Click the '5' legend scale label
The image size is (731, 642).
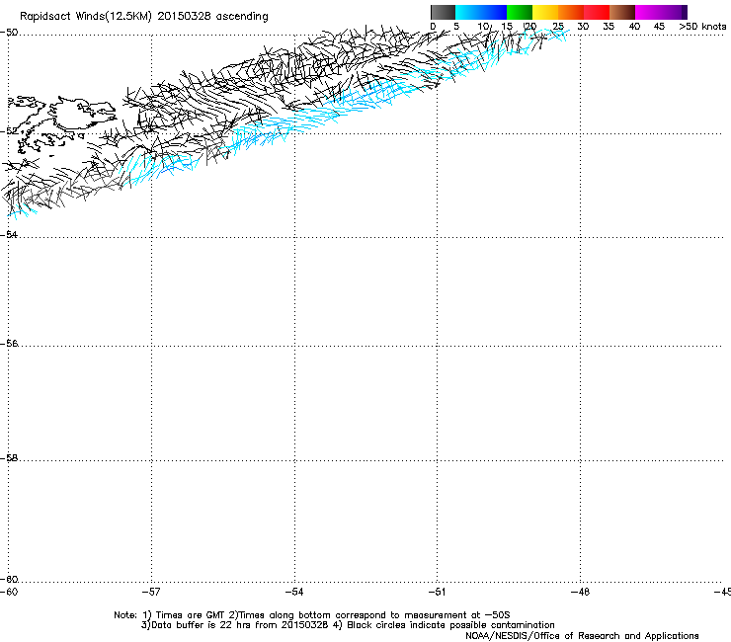456,27
